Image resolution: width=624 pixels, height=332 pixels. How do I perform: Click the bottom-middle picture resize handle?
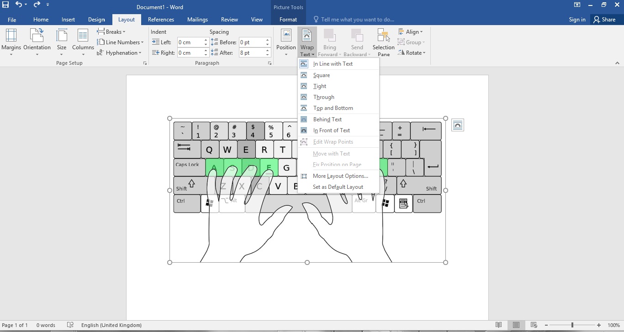click(307, 262)
